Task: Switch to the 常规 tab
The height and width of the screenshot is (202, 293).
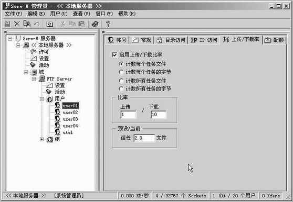Action: point(141,40)
